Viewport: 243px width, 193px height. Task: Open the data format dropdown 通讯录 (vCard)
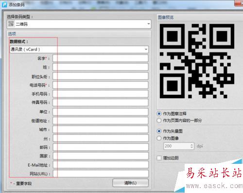tap(79, 50)
